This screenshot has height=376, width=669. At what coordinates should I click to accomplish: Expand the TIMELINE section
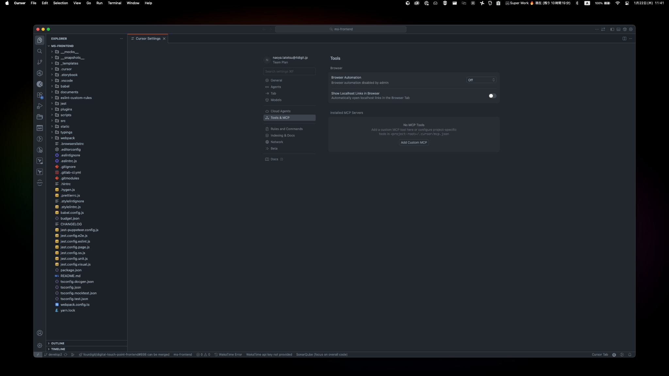[86, 349]
